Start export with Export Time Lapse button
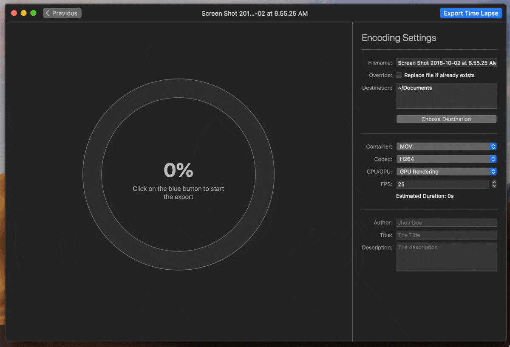This screenshot has width=510, height=347. 471,13
